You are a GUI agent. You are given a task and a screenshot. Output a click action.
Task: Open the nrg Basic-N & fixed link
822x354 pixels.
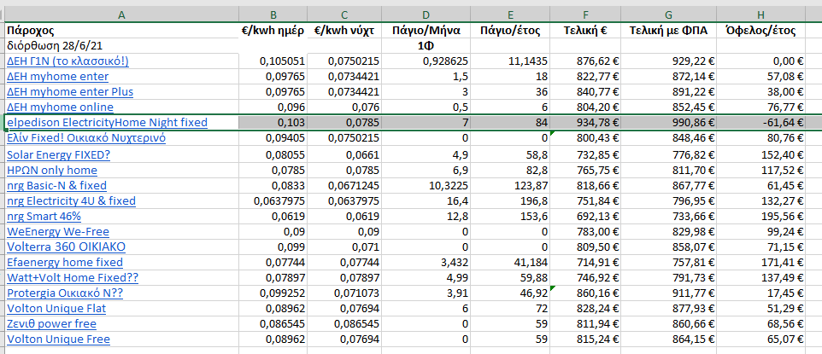(x=56, y=185)
